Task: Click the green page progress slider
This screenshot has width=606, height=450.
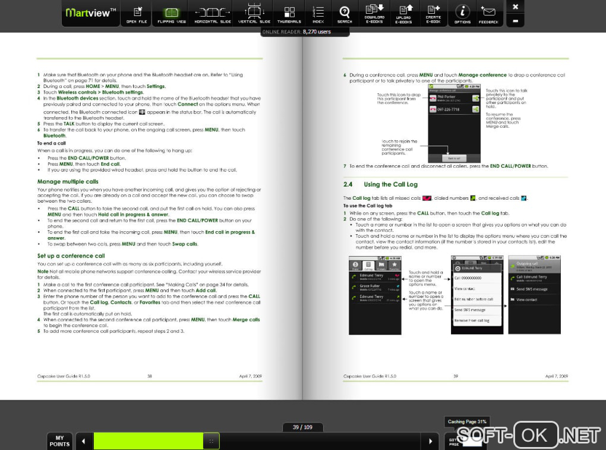Action: tap(149, 441)
